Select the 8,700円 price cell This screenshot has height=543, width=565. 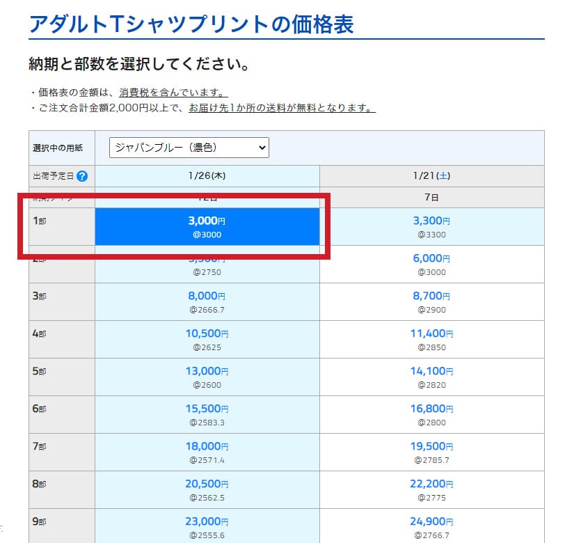tap(431, 301)
